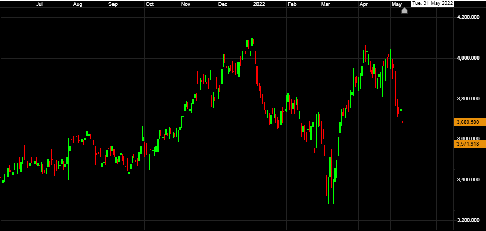Viewport: 486px width, 231px height.
Task: Click the Sep month label
Action: 113,4
